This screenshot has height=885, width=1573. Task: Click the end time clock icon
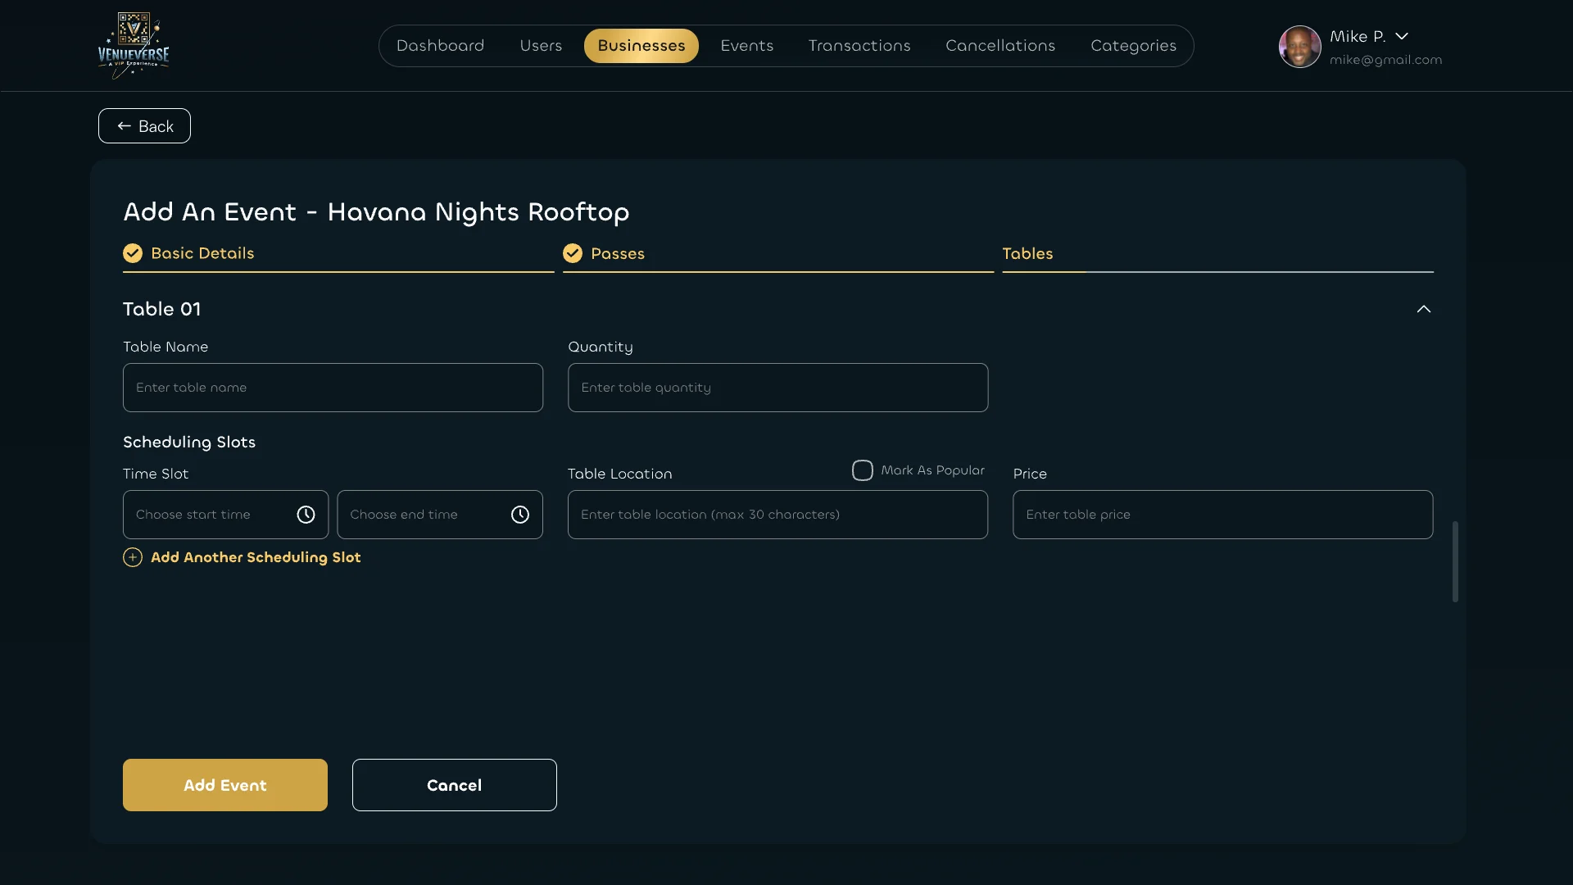pos(520,515)
